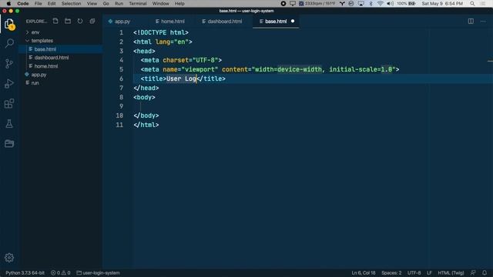Open the Project Manager folder icon
This screenshot has height=277, width=493.
pyautogui.click(x=9, y=144)
